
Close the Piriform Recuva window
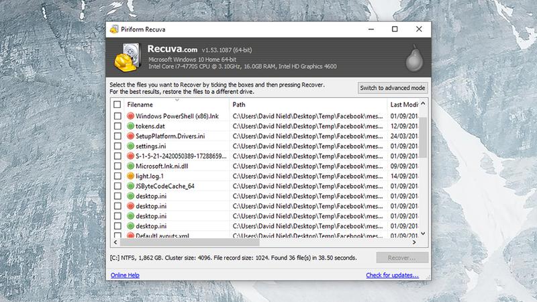[419, 29]
